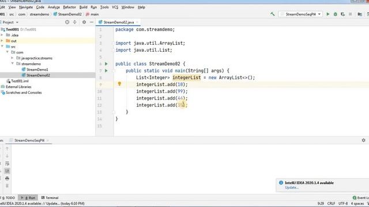Open the TODO tool window button
The width and height of the screenshot is (369, 207).
(x=9, y=198)
